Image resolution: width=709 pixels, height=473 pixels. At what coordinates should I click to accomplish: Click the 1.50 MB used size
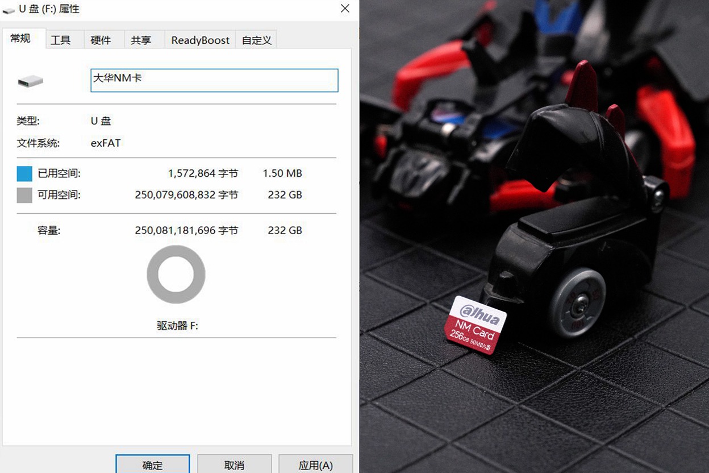282,173
